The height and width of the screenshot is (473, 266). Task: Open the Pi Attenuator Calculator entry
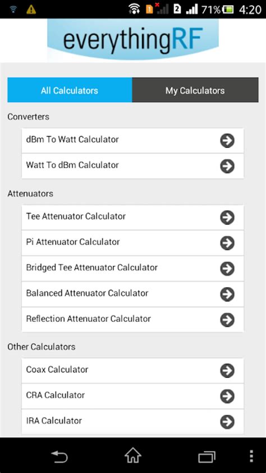point(132,243)
